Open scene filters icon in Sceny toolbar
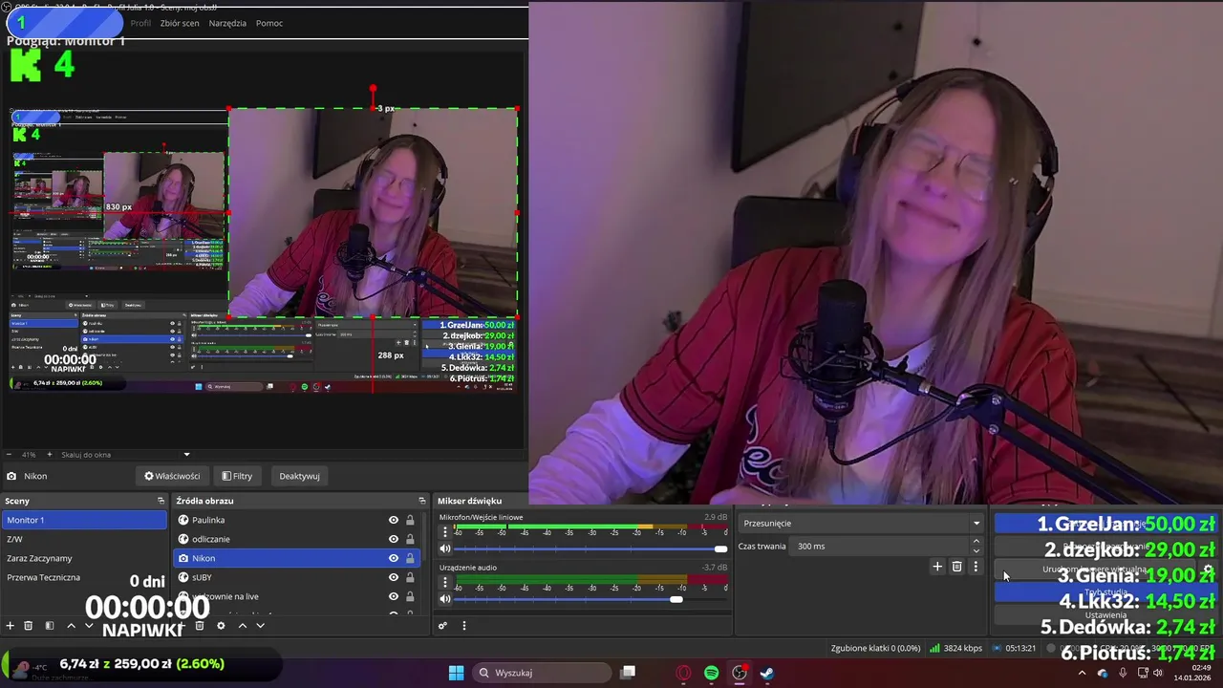The image size is (1223, 688). coord(50,626)
